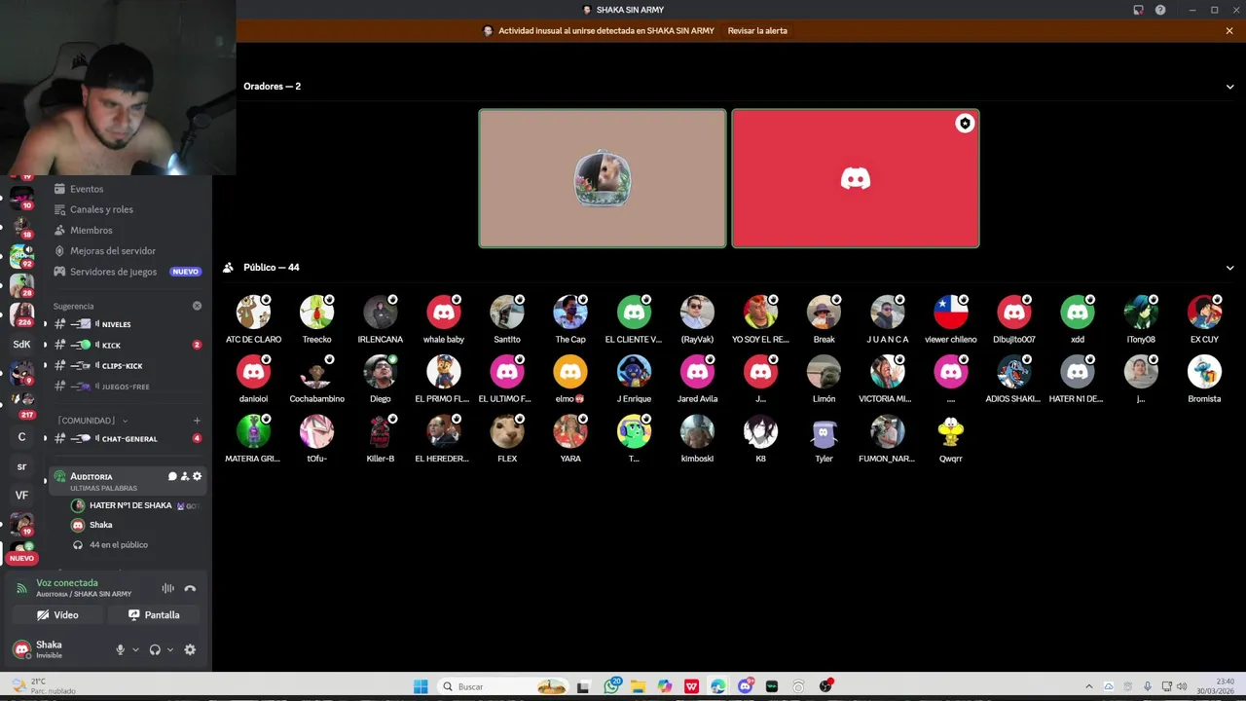This screenshot has height=701, width=1246.
Task: Turn on camera with the Video button
Action: pos(57,615)
